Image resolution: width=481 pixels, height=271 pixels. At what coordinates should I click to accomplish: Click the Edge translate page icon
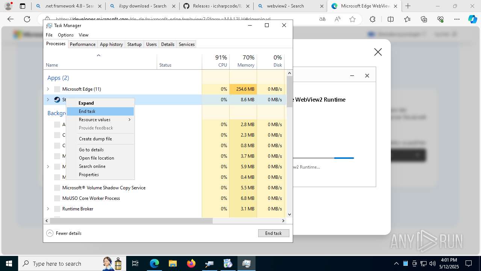click(x=322, y=19)
